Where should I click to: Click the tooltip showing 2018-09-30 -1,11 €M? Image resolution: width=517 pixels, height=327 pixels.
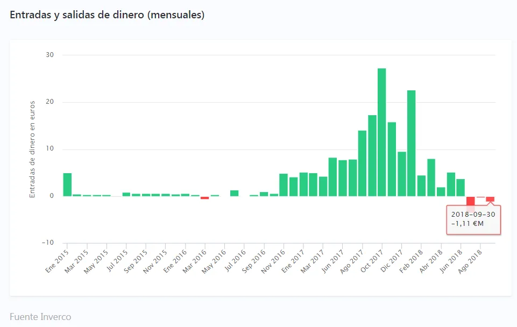tap(473, 219)
